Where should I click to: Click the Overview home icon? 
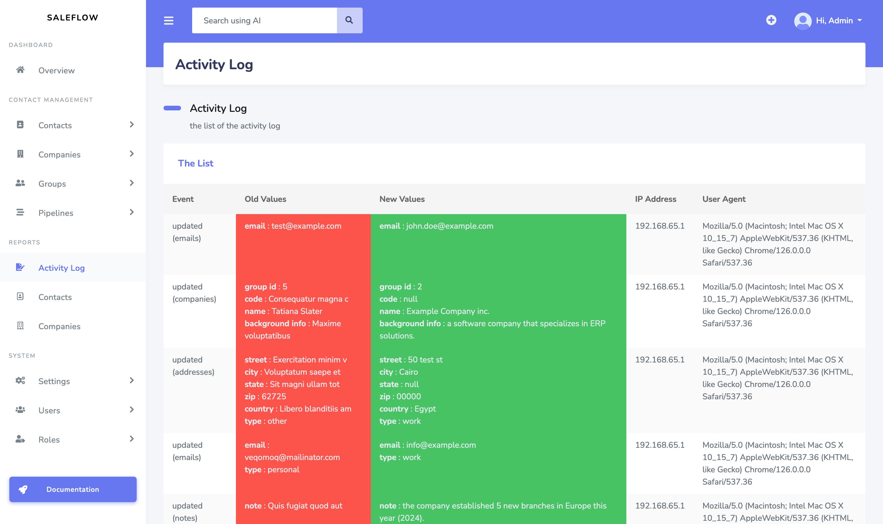click(20, 70)
